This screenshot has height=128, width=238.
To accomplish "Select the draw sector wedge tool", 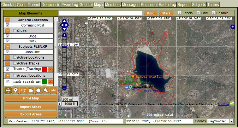I will (x=46, y=90).
